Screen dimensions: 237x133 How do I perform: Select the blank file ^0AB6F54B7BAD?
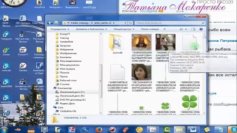[118, 78]
